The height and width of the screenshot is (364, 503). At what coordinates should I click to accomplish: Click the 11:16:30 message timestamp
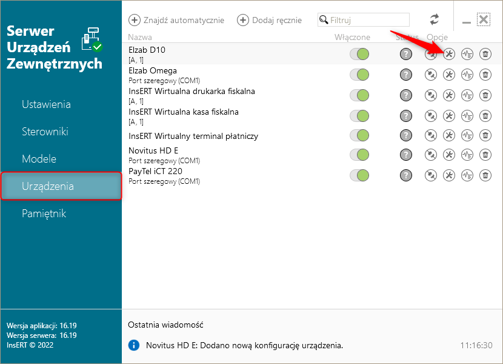pos(476,346)
